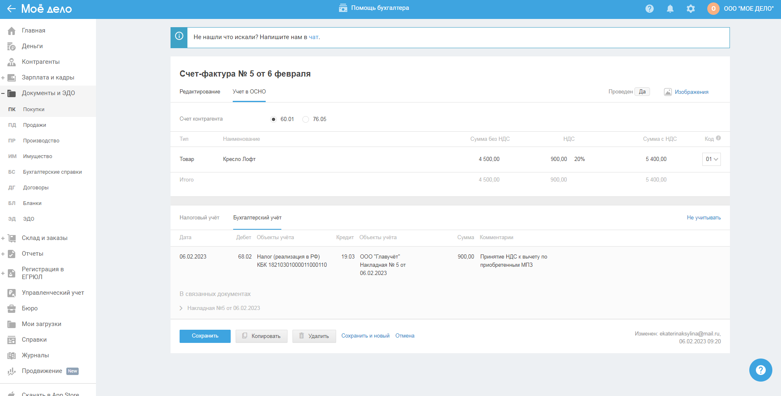Click the back arrow next to the logo

(11, 9)
